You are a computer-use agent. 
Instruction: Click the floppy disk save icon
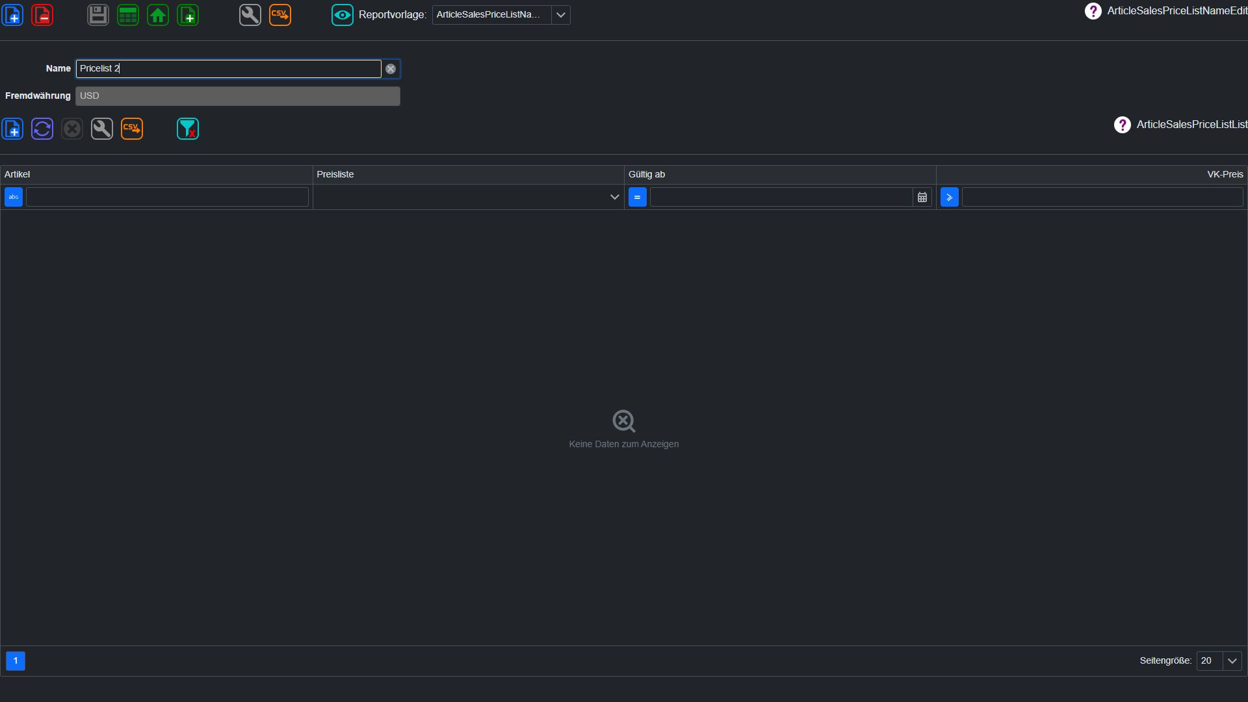point(98,15)
